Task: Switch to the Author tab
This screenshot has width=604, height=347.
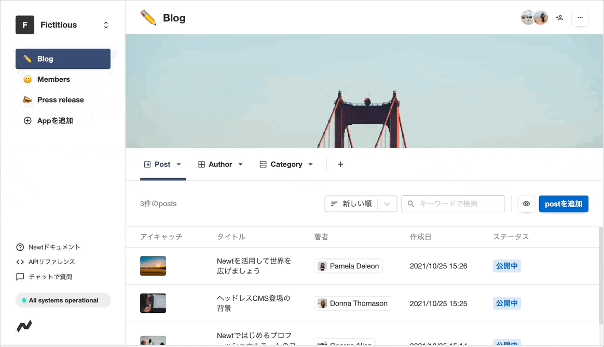Action: 220,164
